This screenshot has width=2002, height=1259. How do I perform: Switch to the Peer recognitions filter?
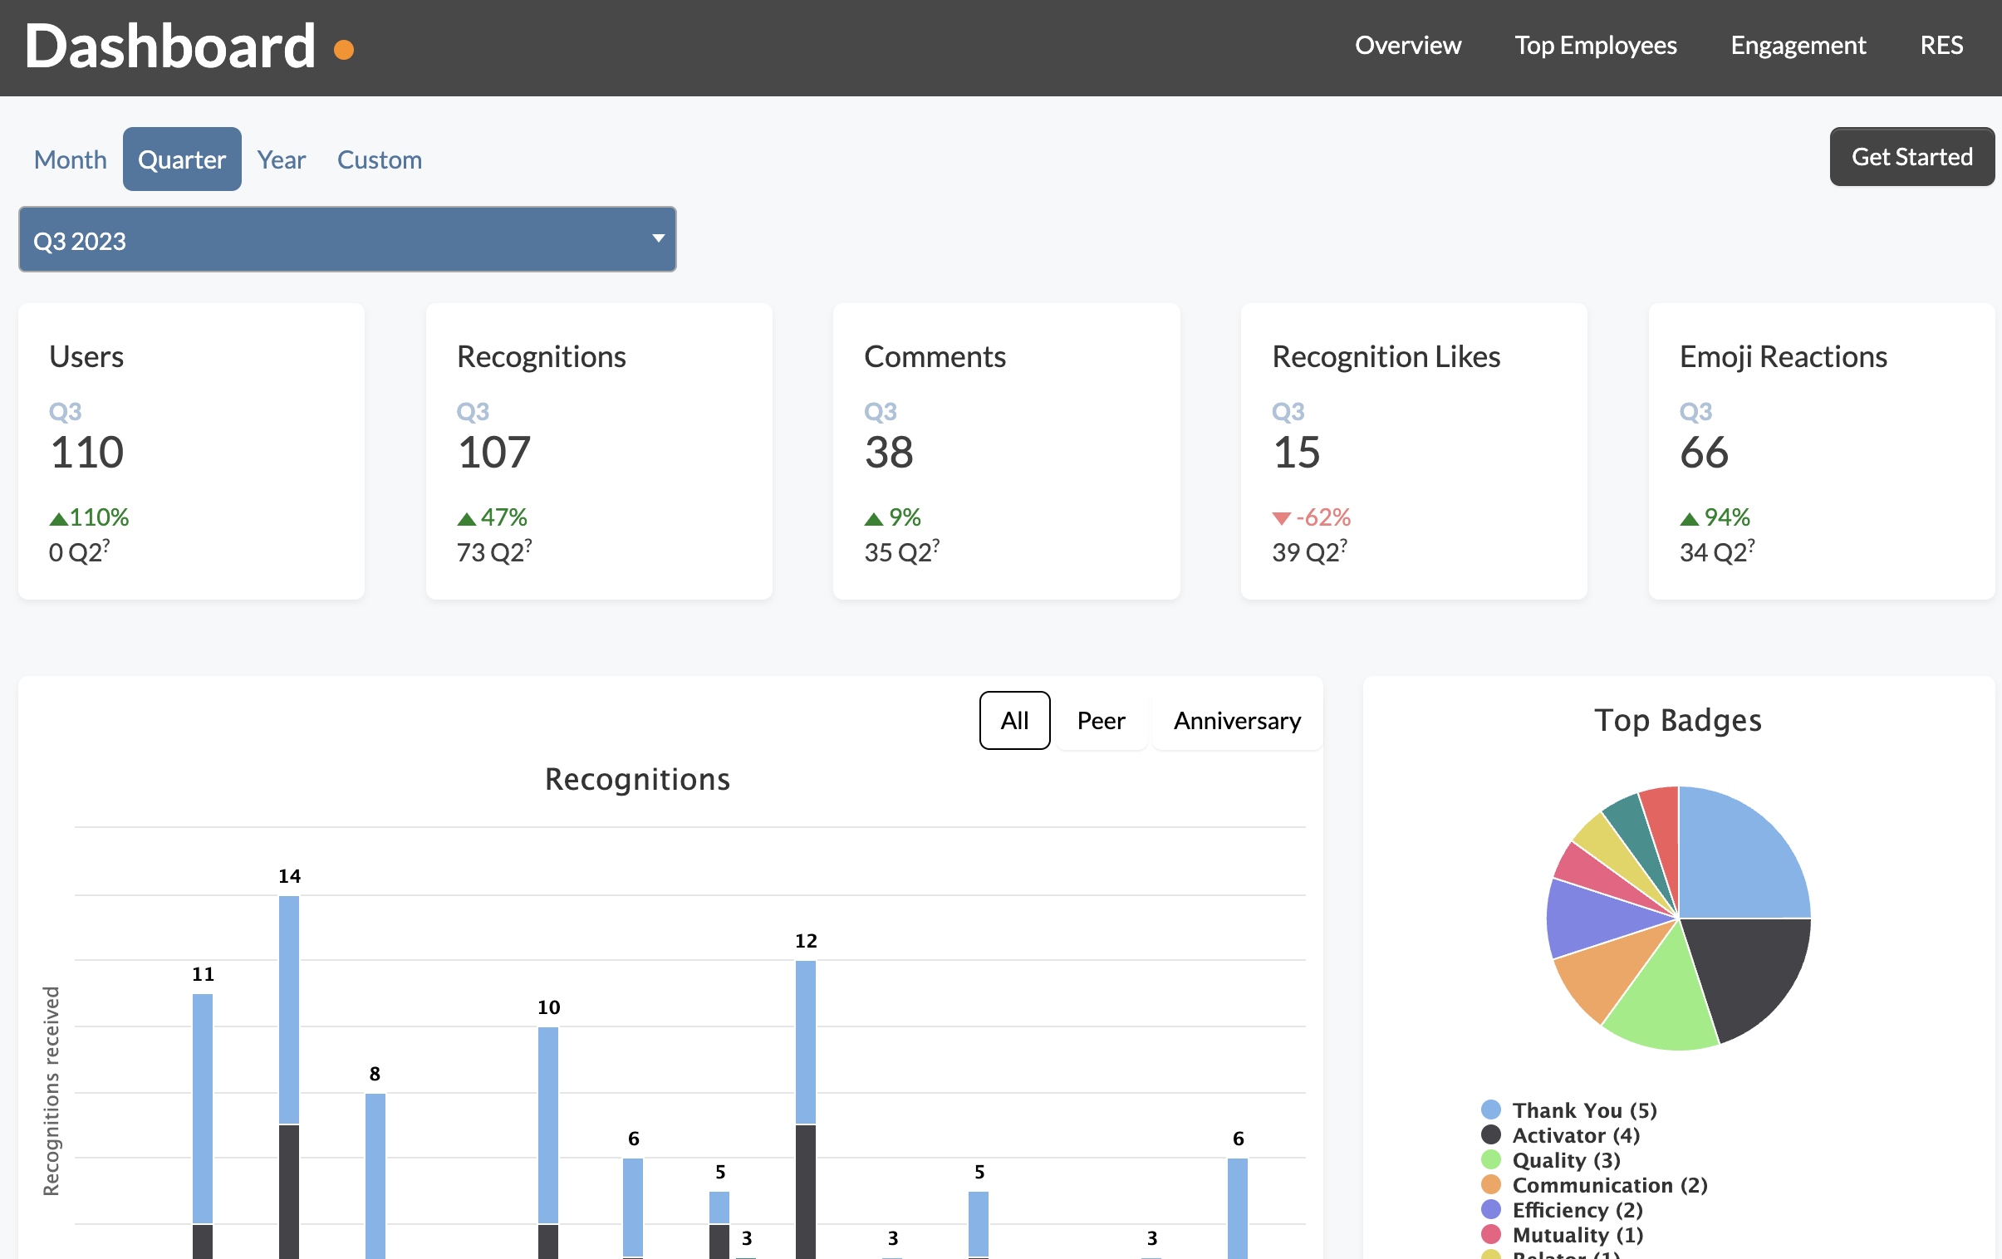pos(1101,721)
